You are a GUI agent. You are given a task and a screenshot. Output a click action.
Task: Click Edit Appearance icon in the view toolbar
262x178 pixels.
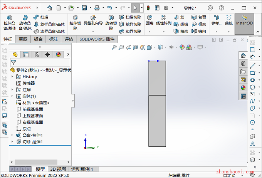click(x=182, y=47)
